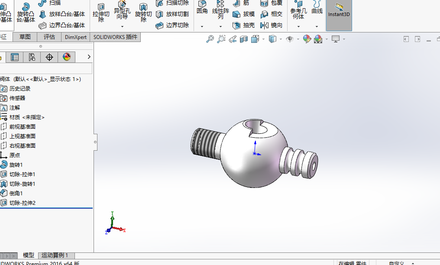
Task: Switch to the Evaluate (评估) tab
Action: tap(49, 37)
